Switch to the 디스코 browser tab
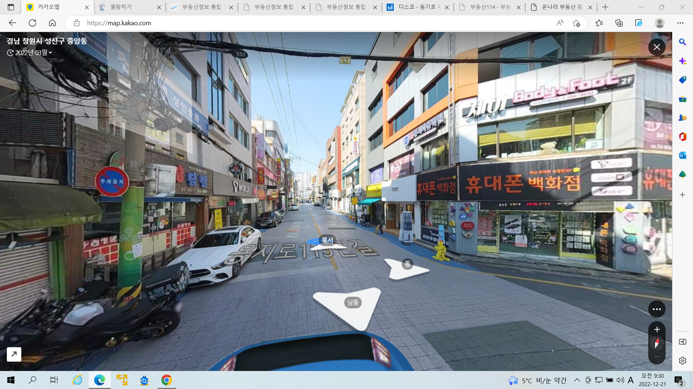693x389 pixels. (417, 7)
